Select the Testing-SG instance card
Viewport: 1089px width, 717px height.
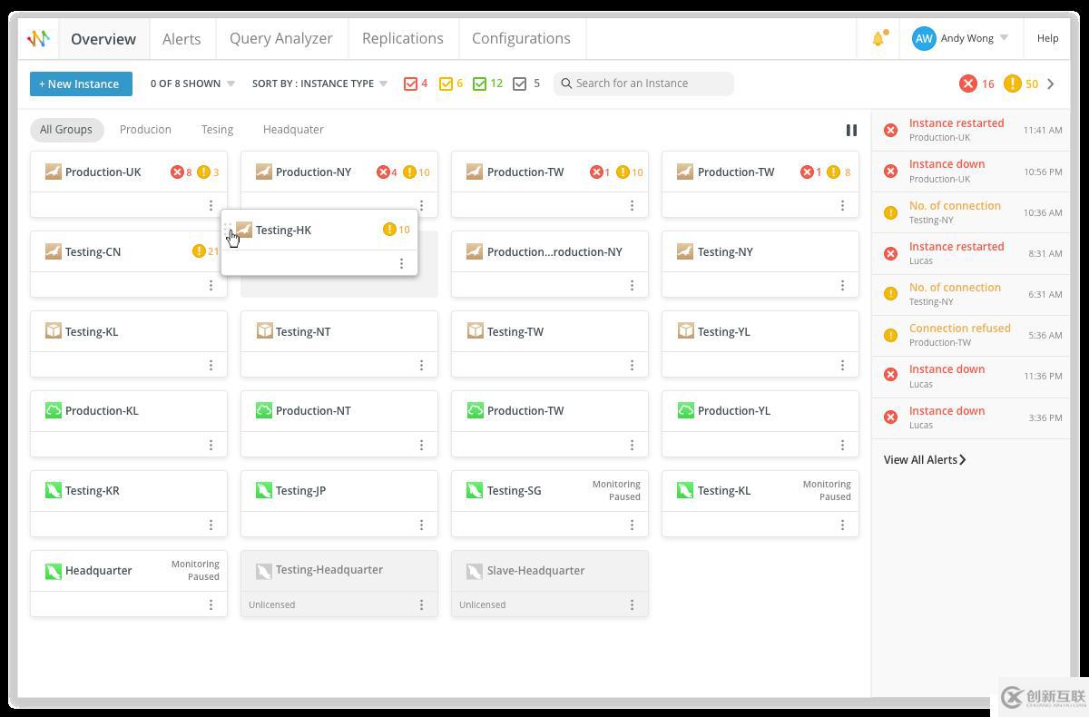[x=550, y=504]
